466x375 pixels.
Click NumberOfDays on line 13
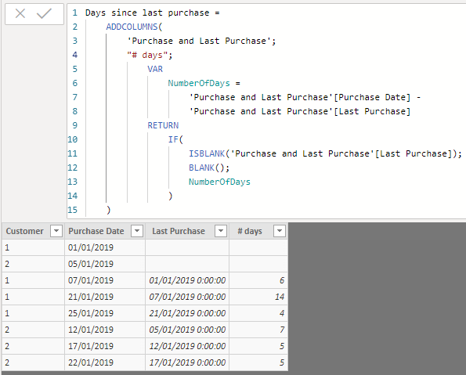[219, 182]
